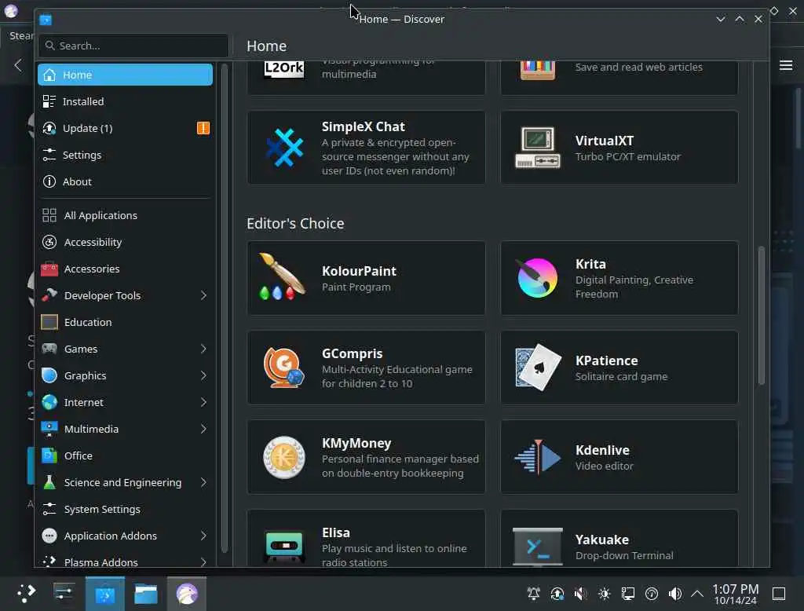Click the Education chalkboard icon

[49, 322]
